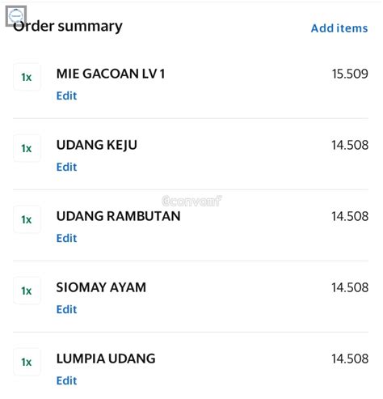Click the small circular icon above Order summary
The height and width of the screenshot is (399, 383).
coord(16,16)
